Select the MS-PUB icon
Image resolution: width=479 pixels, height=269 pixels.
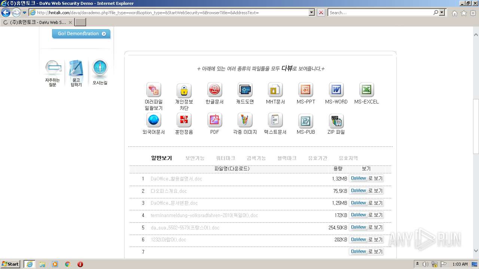click(x=306, y=120)
